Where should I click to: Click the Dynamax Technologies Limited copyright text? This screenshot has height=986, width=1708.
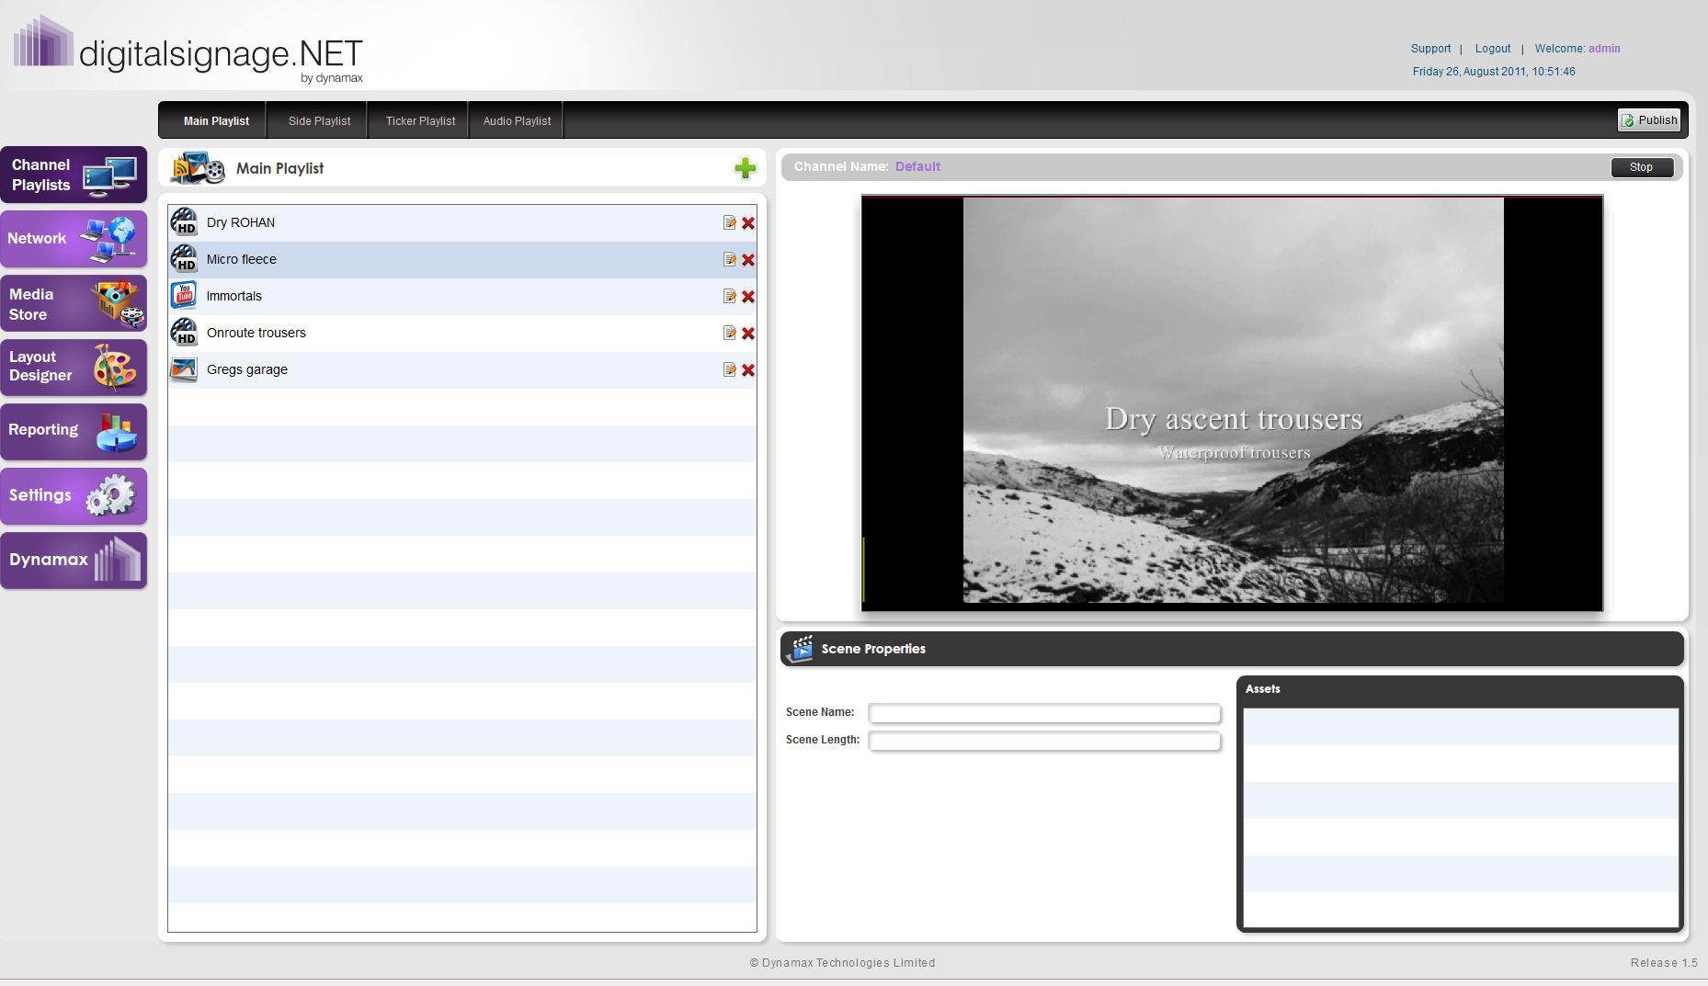(x=842, y=963)
